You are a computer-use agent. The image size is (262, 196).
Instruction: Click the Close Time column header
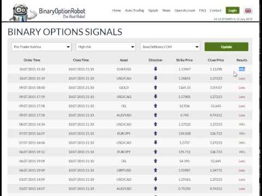81,60
